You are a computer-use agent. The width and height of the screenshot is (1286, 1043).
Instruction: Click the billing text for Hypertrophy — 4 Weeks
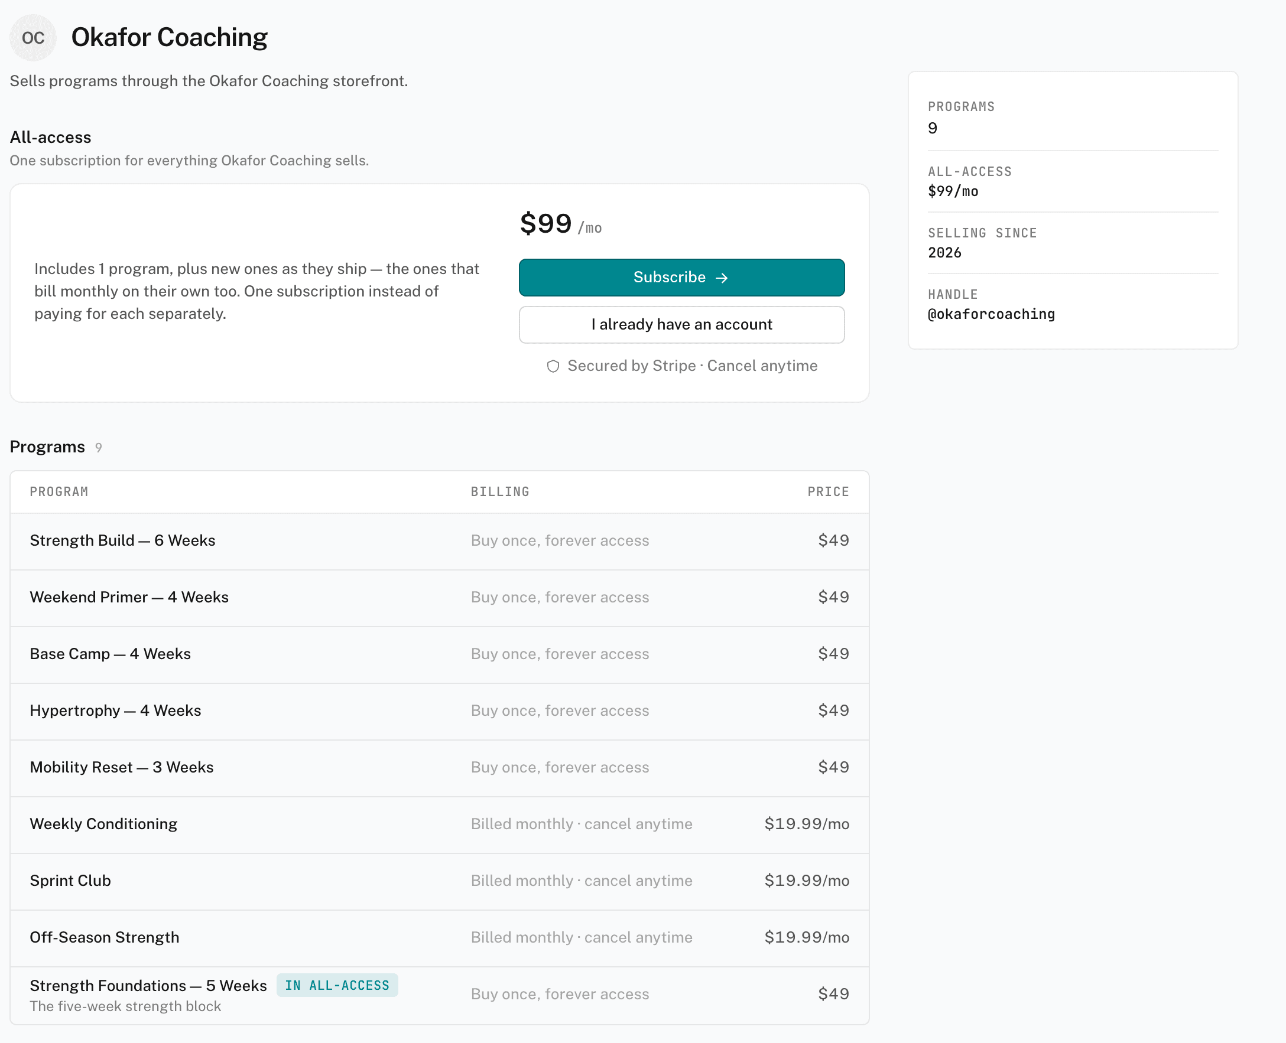pyautogui.click(x=560, y=710)
